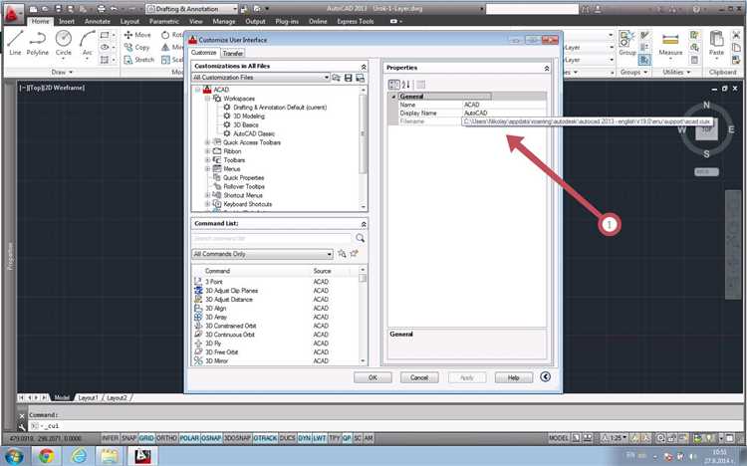Image resolution: width=747 pixels, height=466 pixels.
Task: Select the AutoCAD Classic workspace item
Action: (x=254, y=133)
